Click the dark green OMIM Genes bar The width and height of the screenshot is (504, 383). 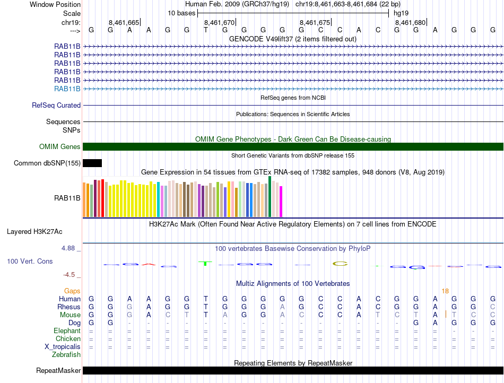coord(293,147)
